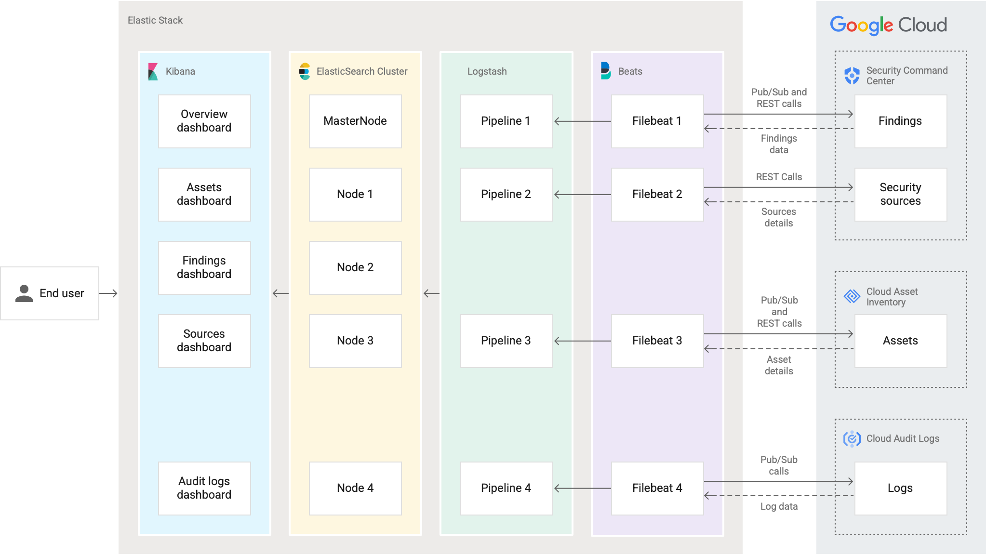The image size is (986, 555).
Task: Select the Beats icon in the header
Action: [605, 70]
